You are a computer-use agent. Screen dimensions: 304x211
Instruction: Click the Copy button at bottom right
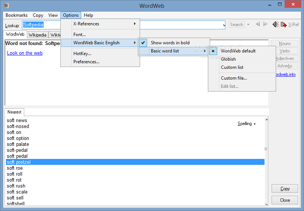[285, 189]
